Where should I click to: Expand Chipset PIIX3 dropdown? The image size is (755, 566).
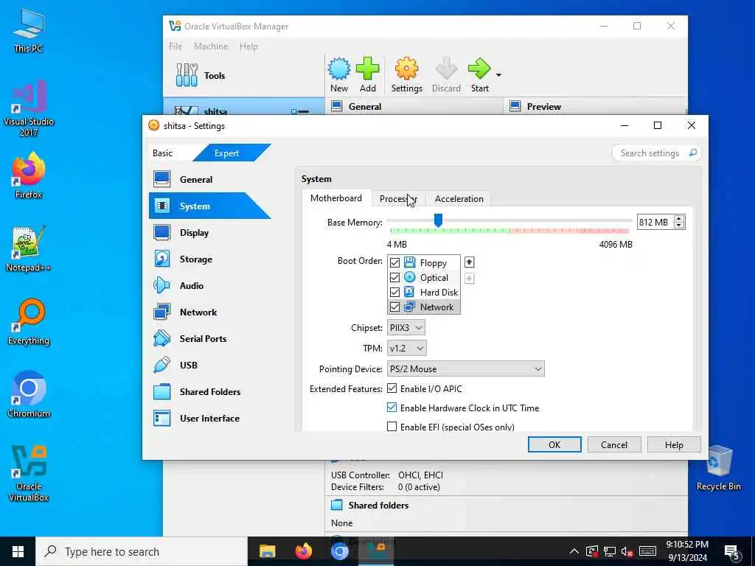[406, 328]
